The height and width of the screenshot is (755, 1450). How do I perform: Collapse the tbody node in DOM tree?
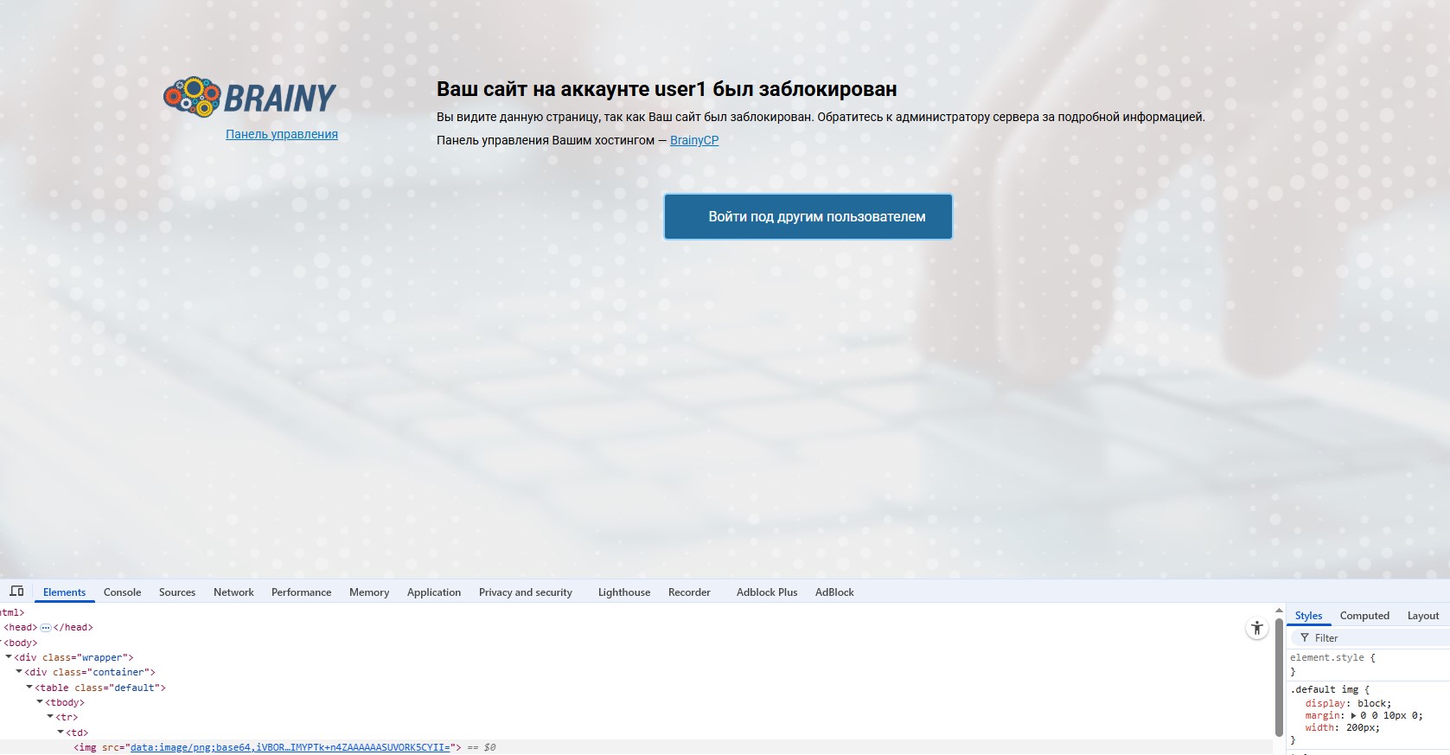(40, 702)
